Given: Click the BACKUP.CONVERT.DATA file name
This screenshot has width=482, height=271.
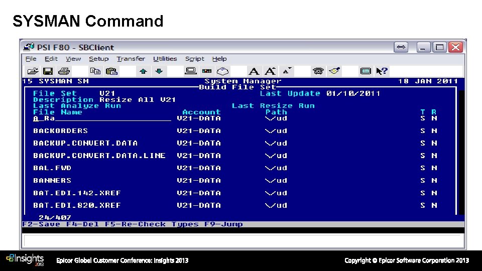Looking at the screenshot, I should (85, 143).
